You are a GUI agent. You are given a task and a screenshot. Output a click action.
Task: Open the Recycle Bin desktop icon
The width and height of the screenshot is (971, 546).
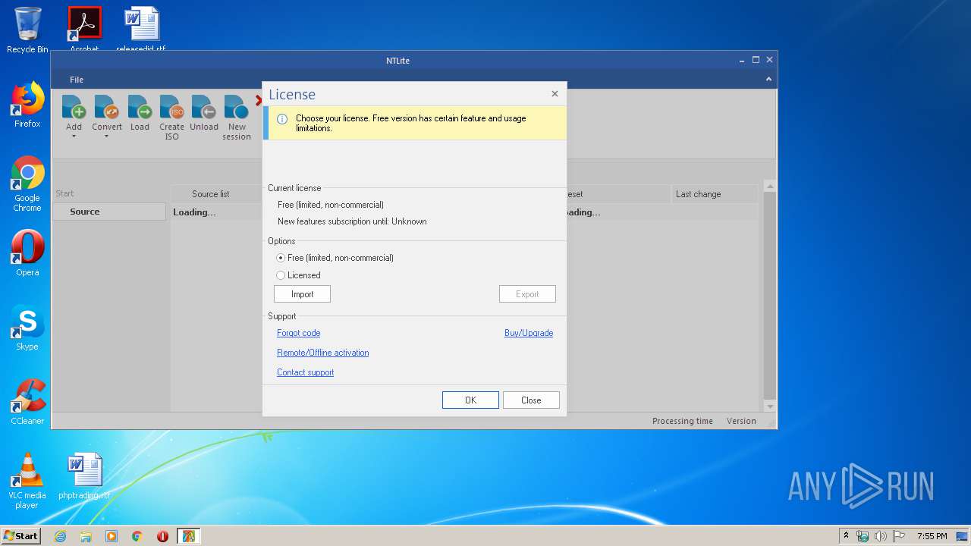27,30
